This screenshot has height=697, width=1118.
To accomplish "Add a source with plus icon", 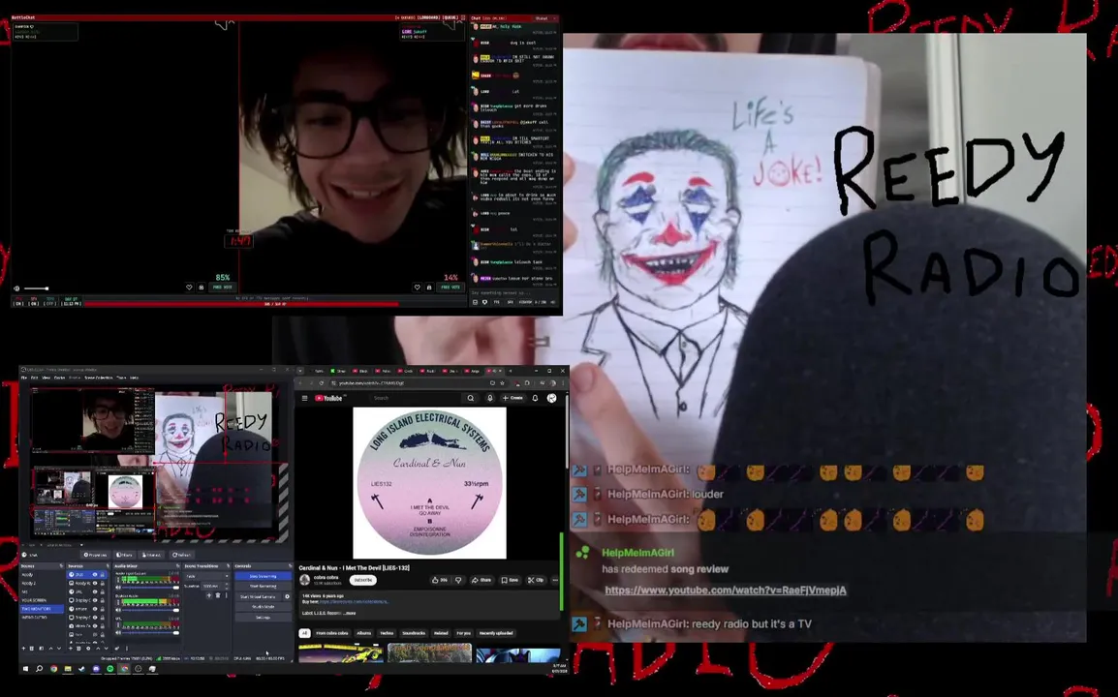I will point(71,649).
